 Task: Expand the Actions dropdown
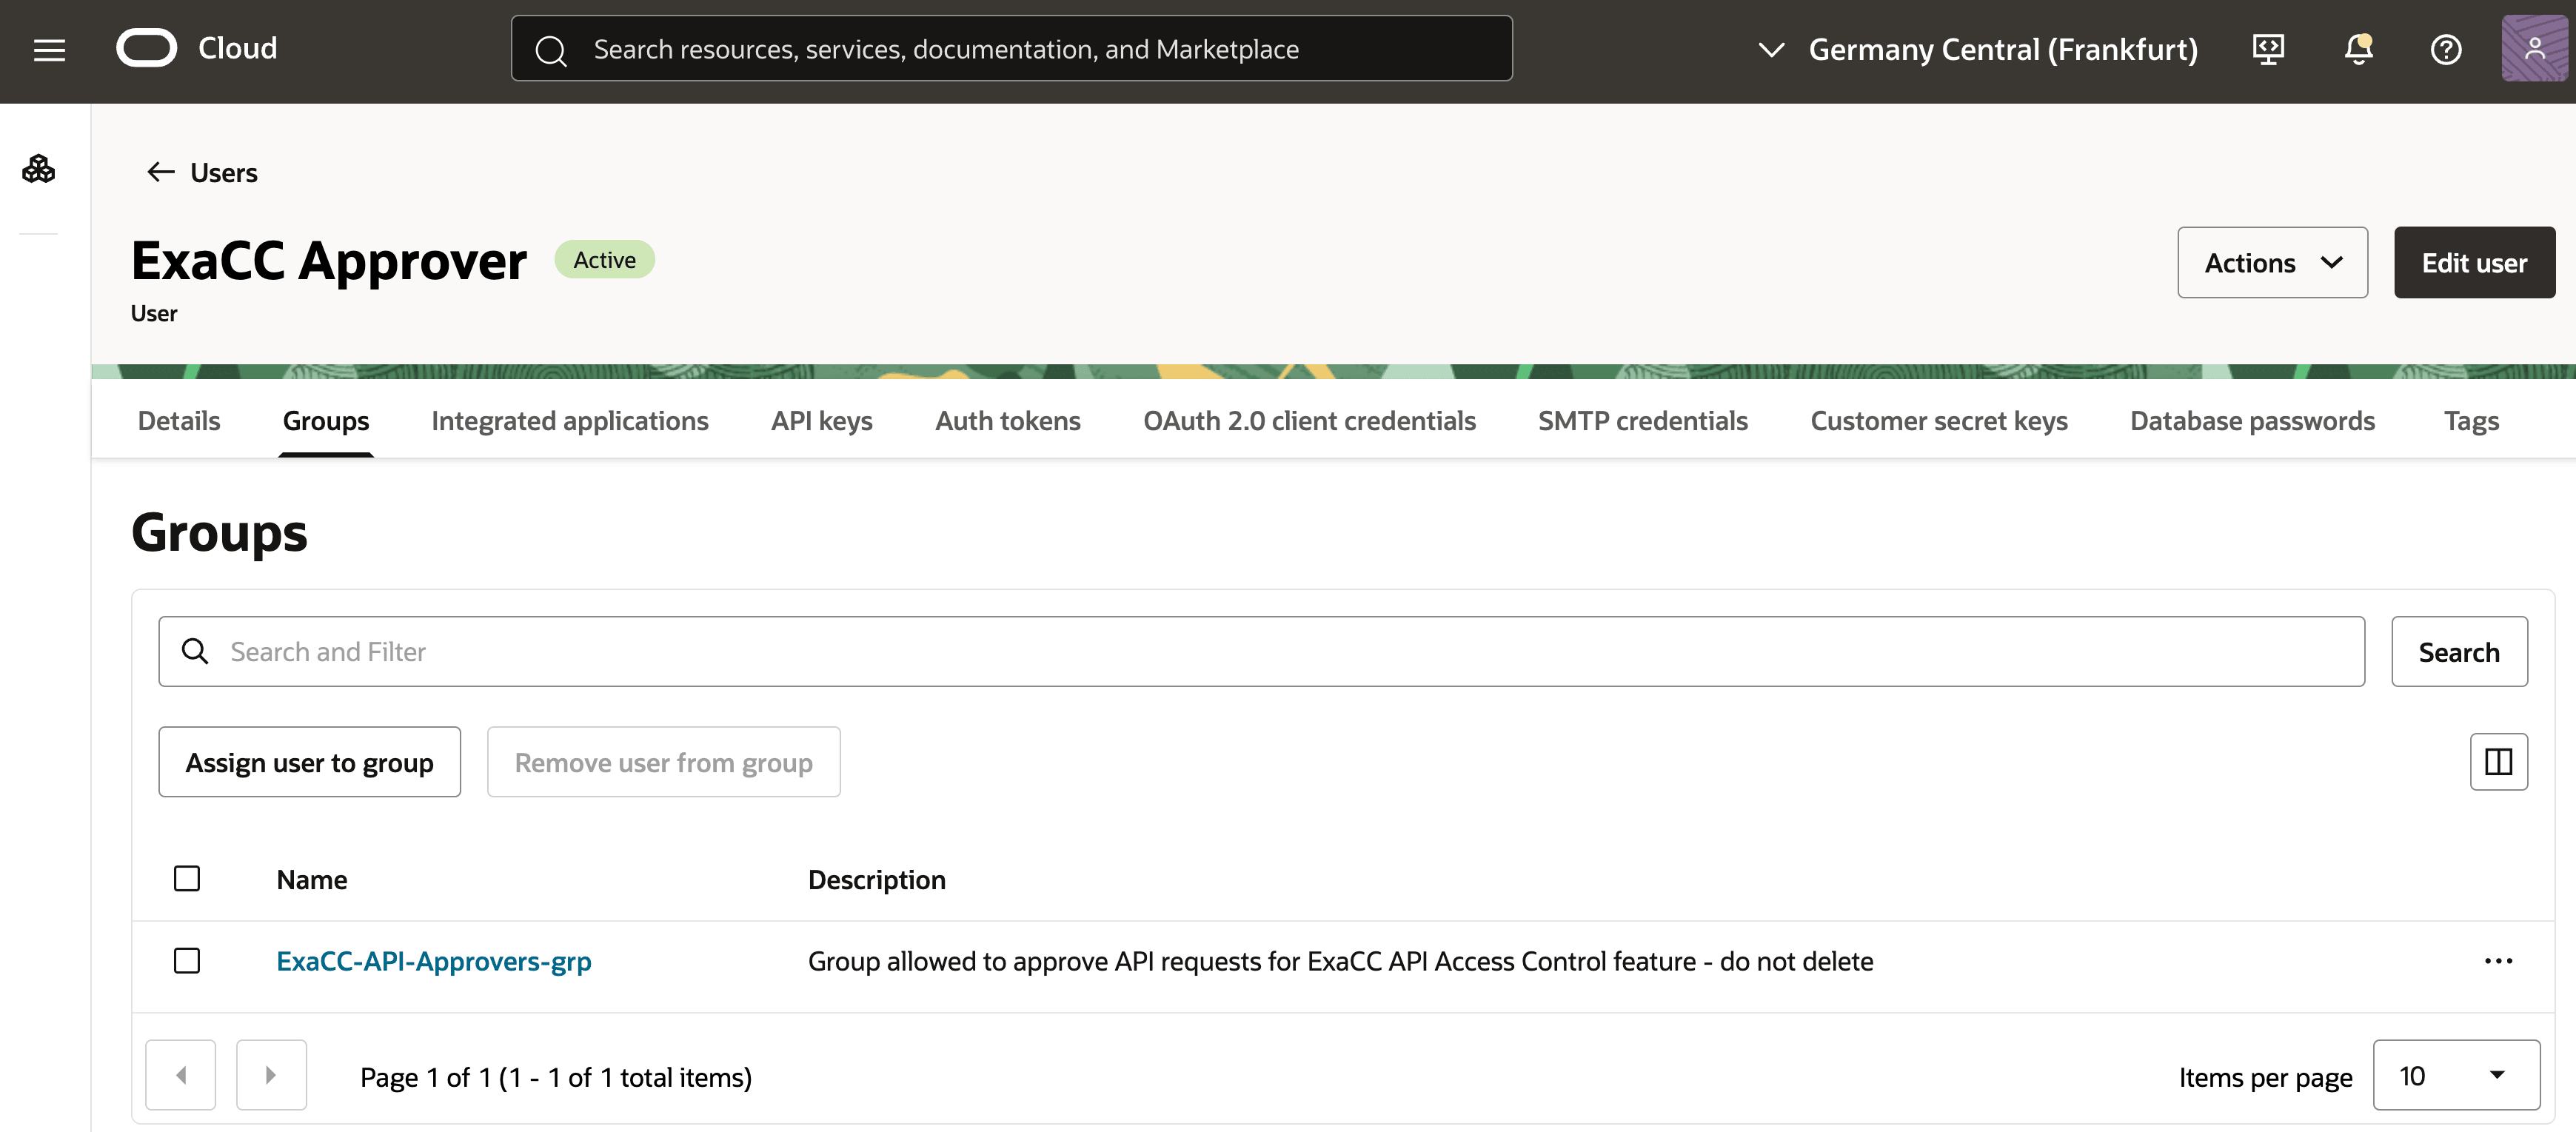click(2271, 263)
